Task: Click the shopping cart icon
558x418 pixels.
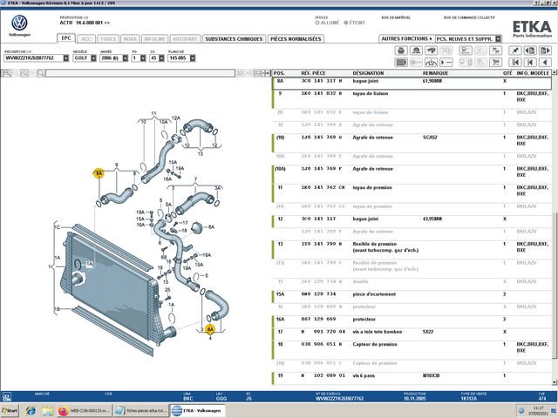Action: [495, 63]
